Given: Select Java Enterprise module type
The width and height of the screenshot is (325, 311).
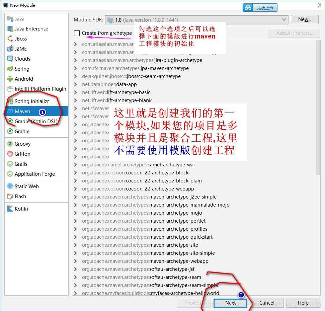Looking at the screenshot, I should [31, 28].
